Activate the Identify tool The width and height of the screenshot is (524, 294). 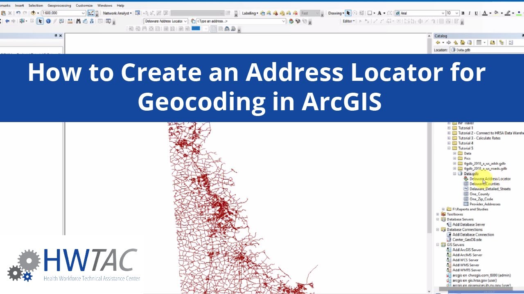point(48,20)
